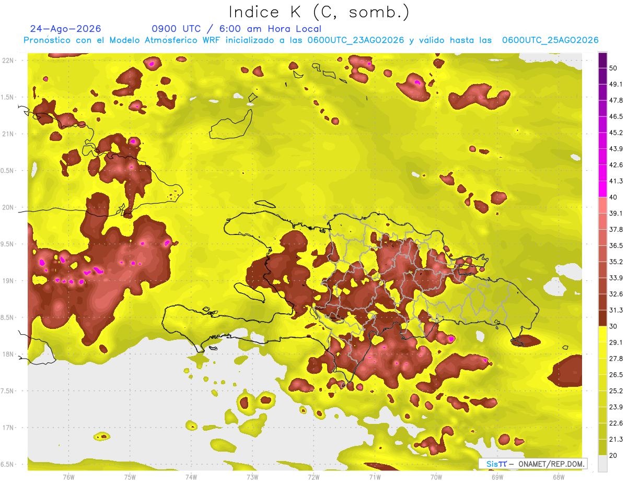This screenshot has height=484, width=627.
Task: Click the legend value "50"
Action: point(613,68)
